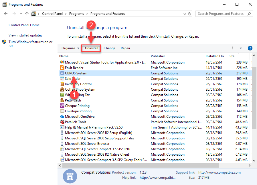
Task: Select the Envelope Printing icon
Action: click(x=62, y=111)
